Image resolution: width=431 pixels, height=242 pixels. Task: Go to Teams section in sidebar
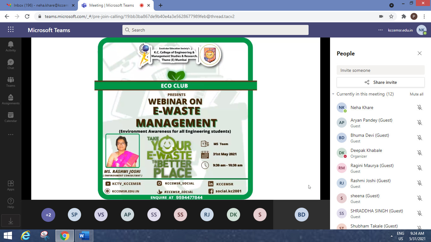[x=10, y=82]
